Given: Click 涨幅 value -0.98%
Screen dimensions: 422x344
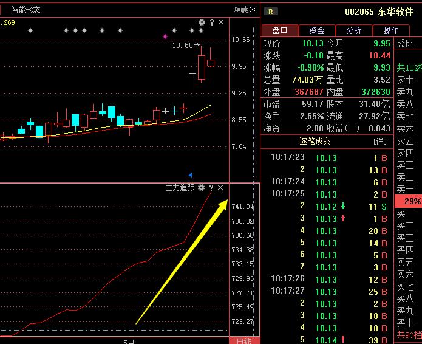Looking at the screenshot, I should click(x=310, y=67).
